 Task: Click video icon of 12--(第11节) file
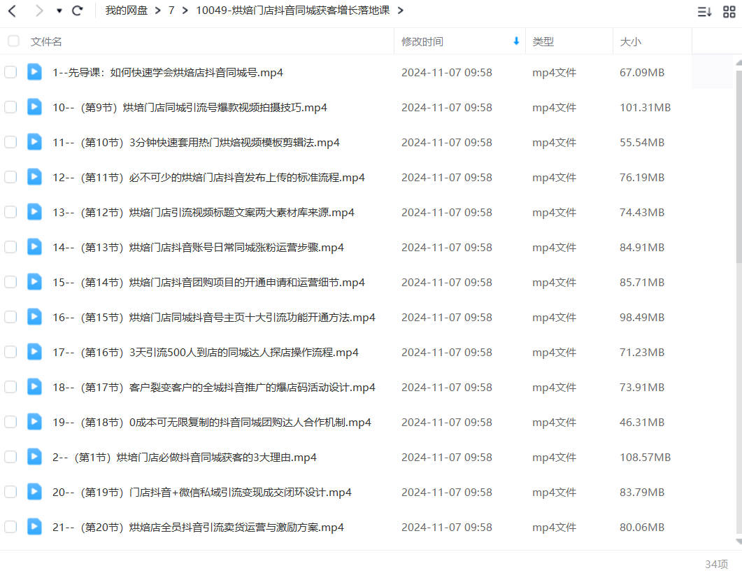pos(34,177)
